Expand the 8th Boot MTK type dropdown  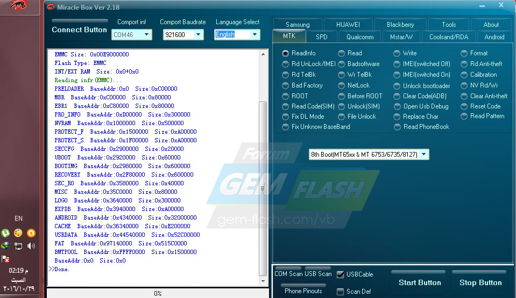pos(369,155)
